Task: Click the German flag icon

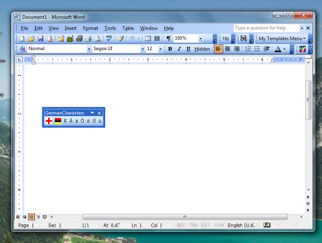Action: click(58, 121)
